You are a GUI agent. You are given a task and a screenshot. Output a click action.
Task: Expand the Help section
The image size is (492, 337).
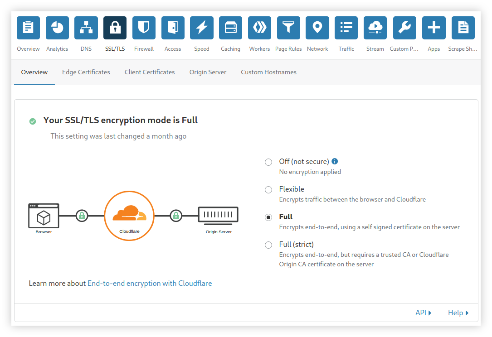pyautogui.click(x=458, y=313)
